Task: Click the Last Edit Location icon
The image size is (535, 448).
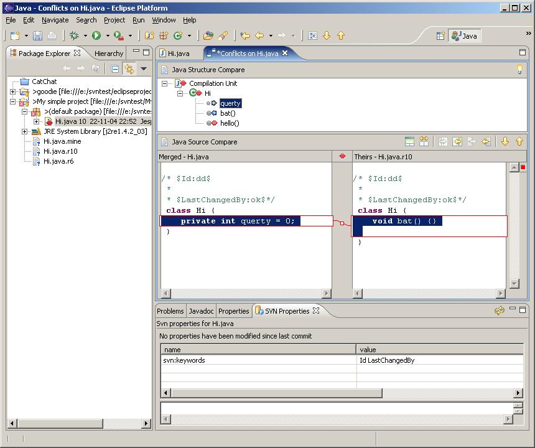Action: (x=245, y=35)
